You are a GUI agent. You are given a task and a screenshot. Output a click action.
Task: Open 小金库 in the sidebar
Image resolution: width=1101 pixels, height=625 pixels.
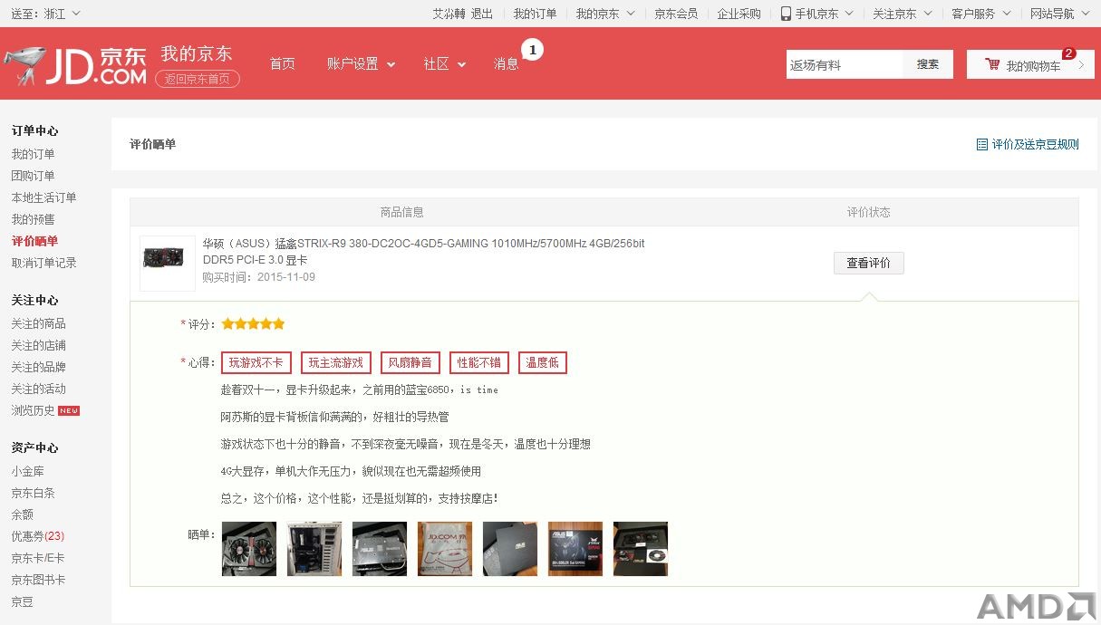(x=27, y=471)
